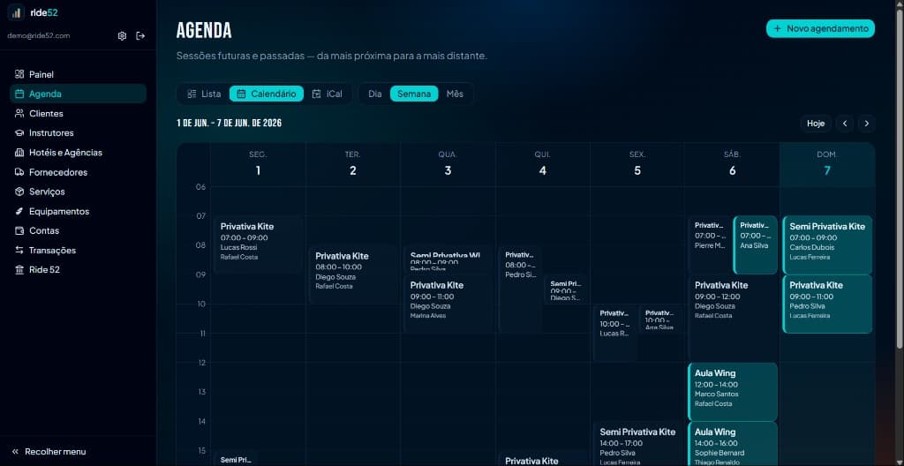Click the Ride 52 bank icon
Image resolution: width=904 pixels, height=466 pixels.
pos(19,270)
